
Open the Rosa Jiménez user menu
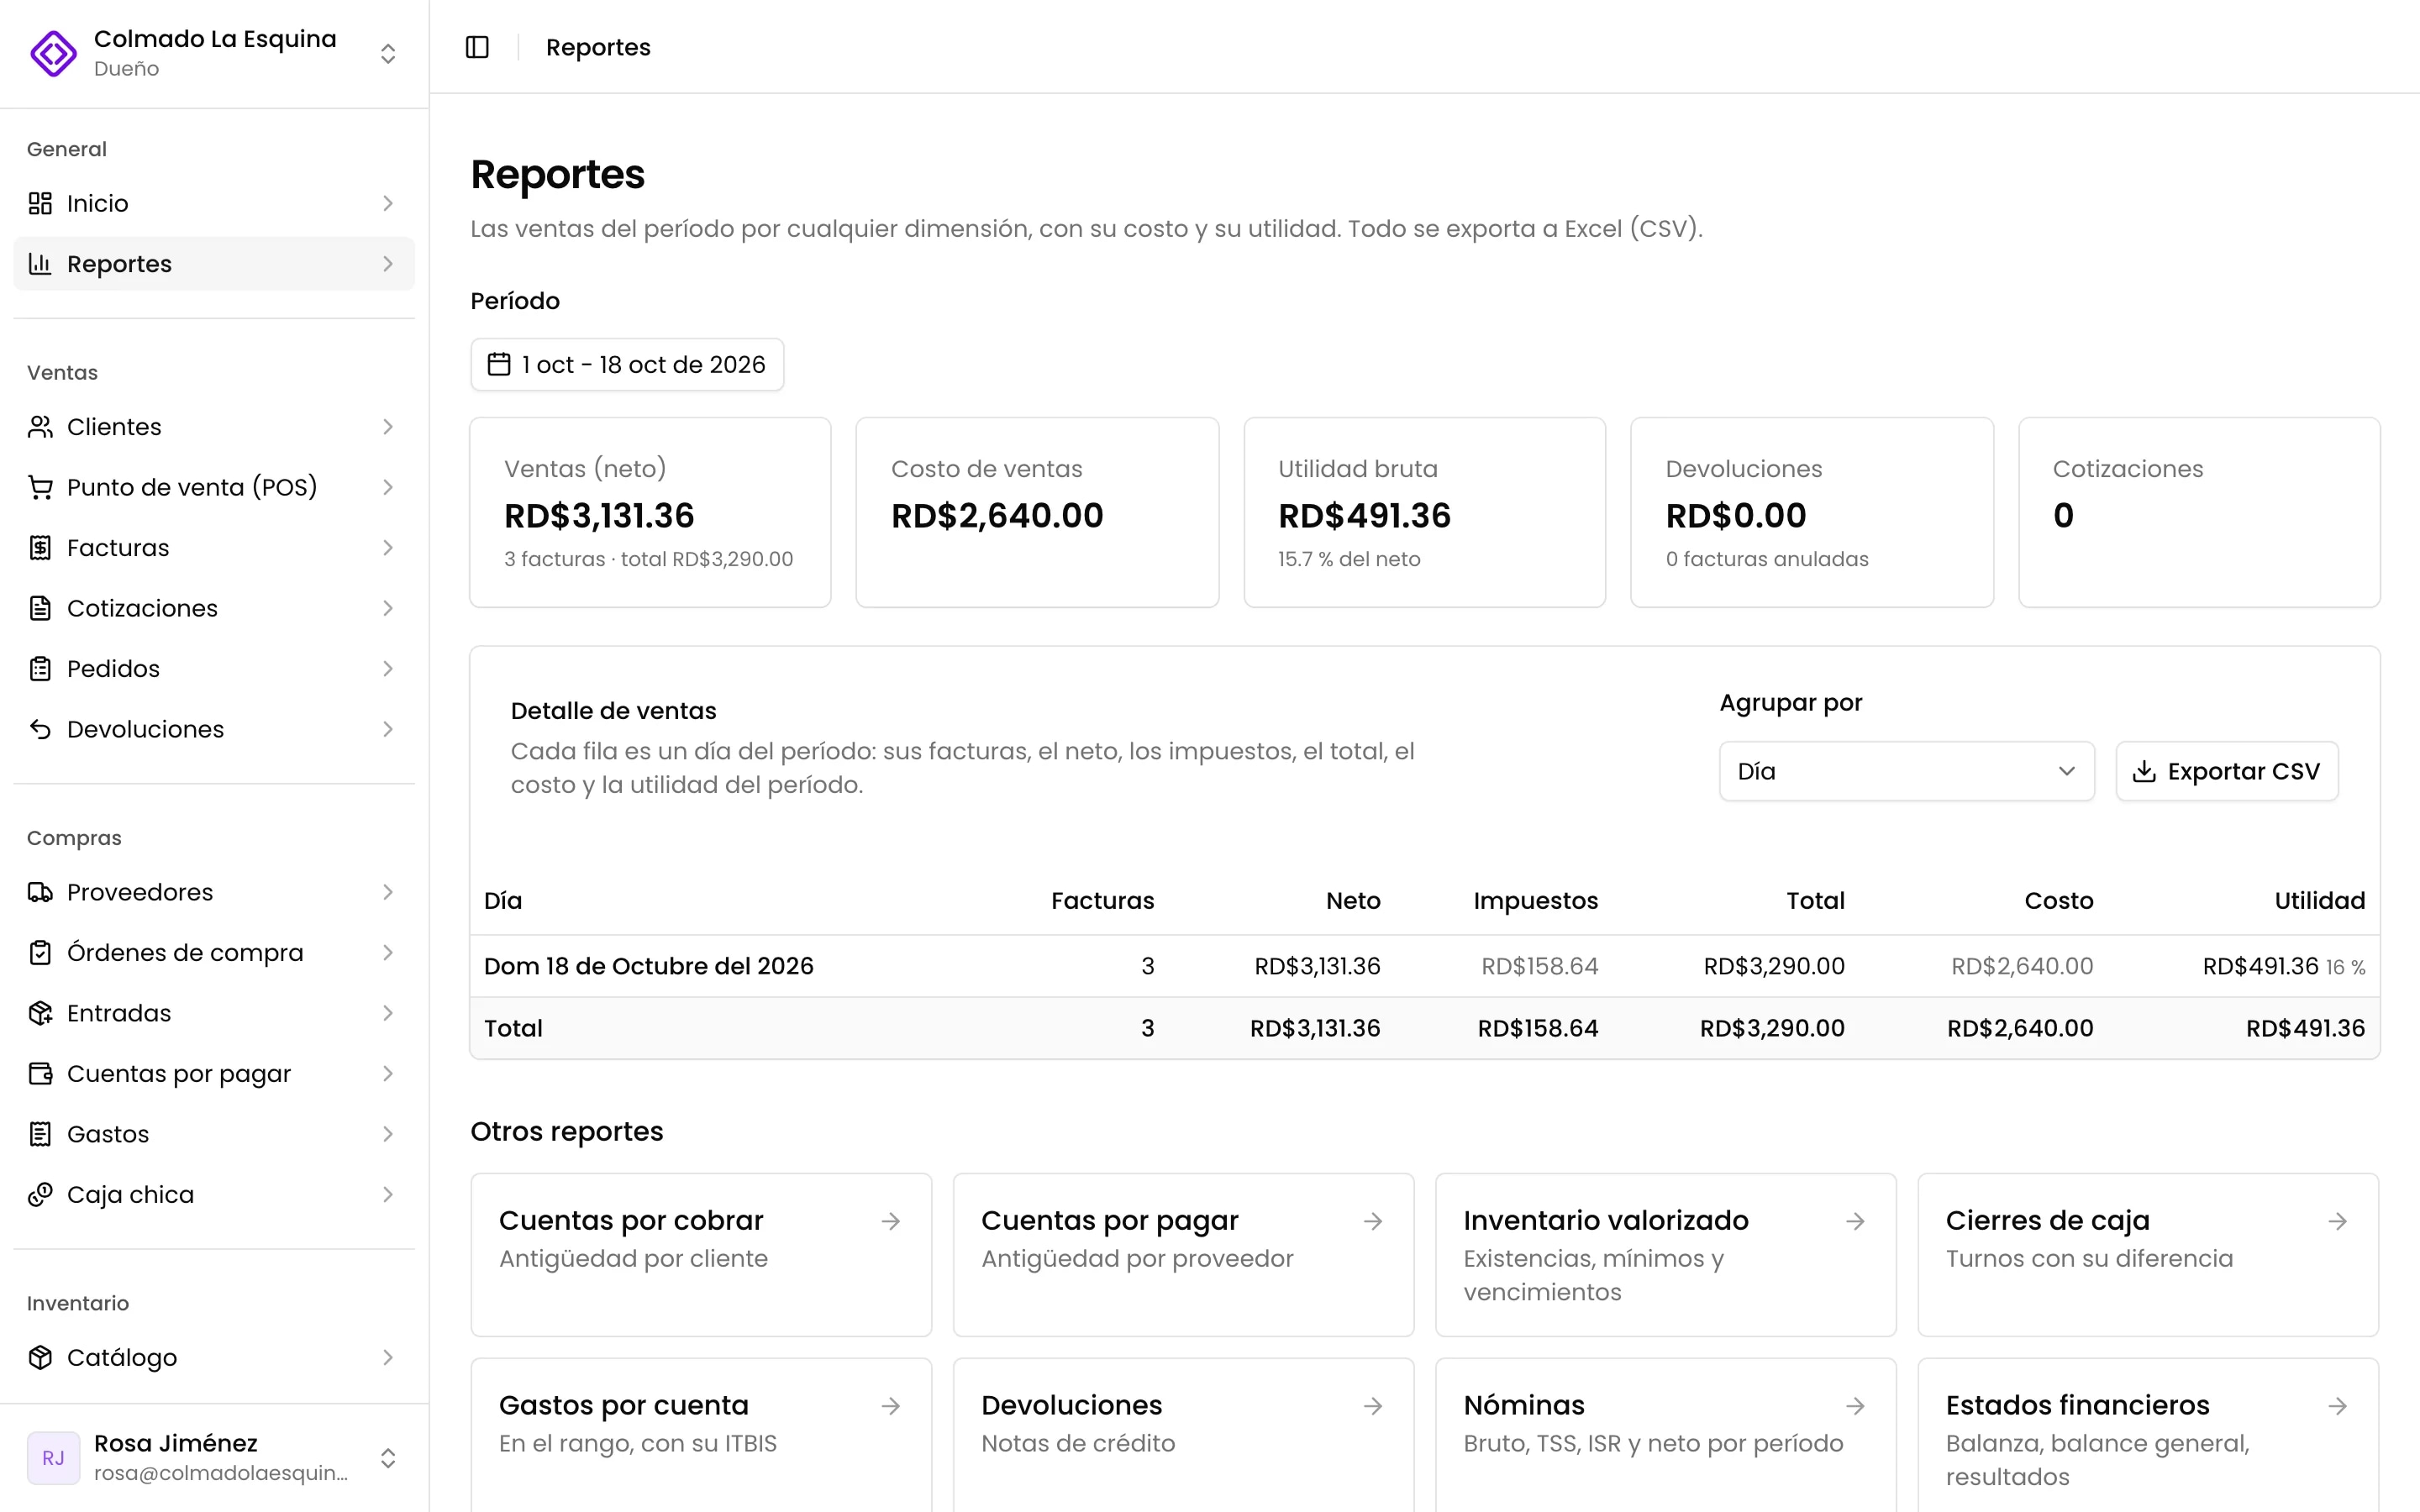[214, 1457]
